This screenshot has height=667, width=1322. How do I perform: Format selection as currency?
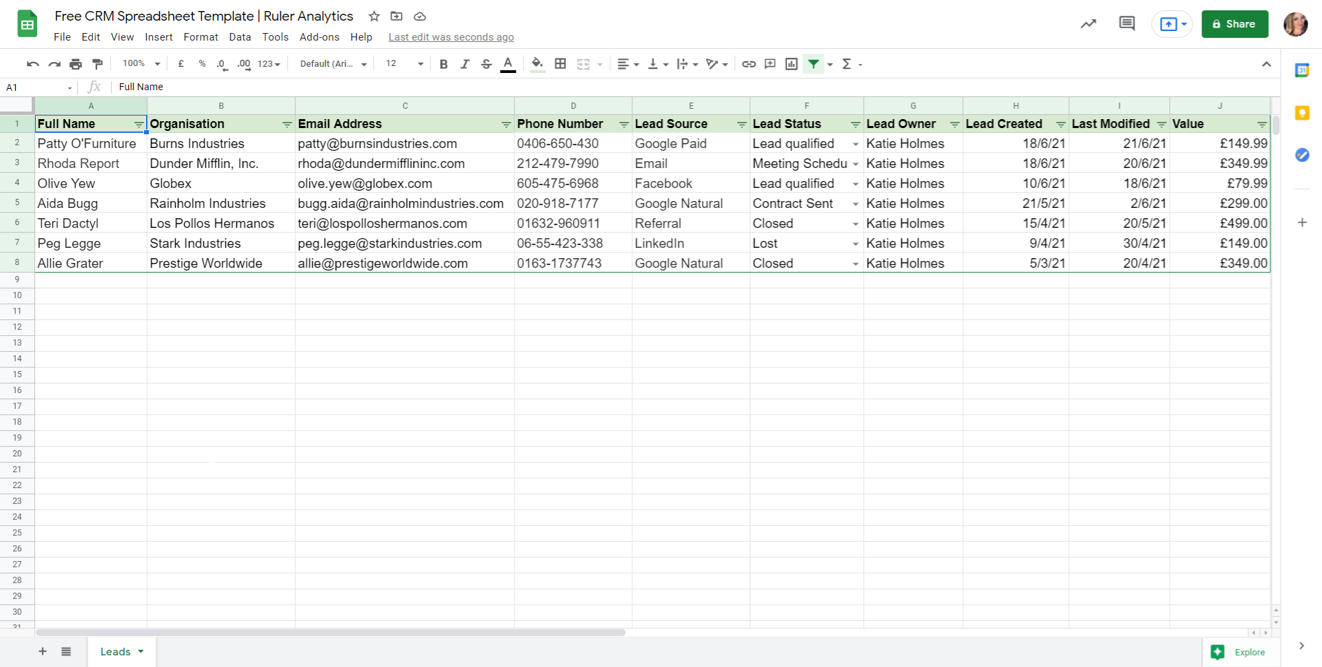point(181,63)
